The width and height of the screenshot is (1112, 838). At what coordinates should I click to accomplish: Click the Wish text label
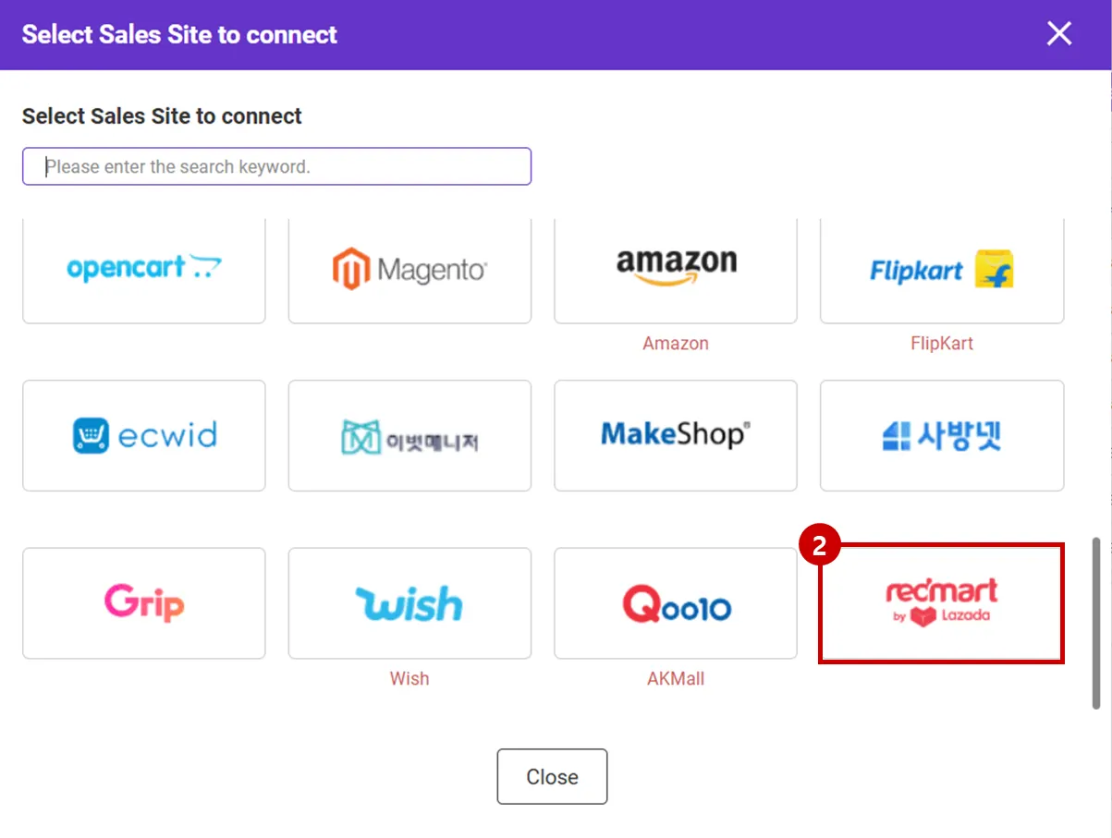(x=409, y=679)
